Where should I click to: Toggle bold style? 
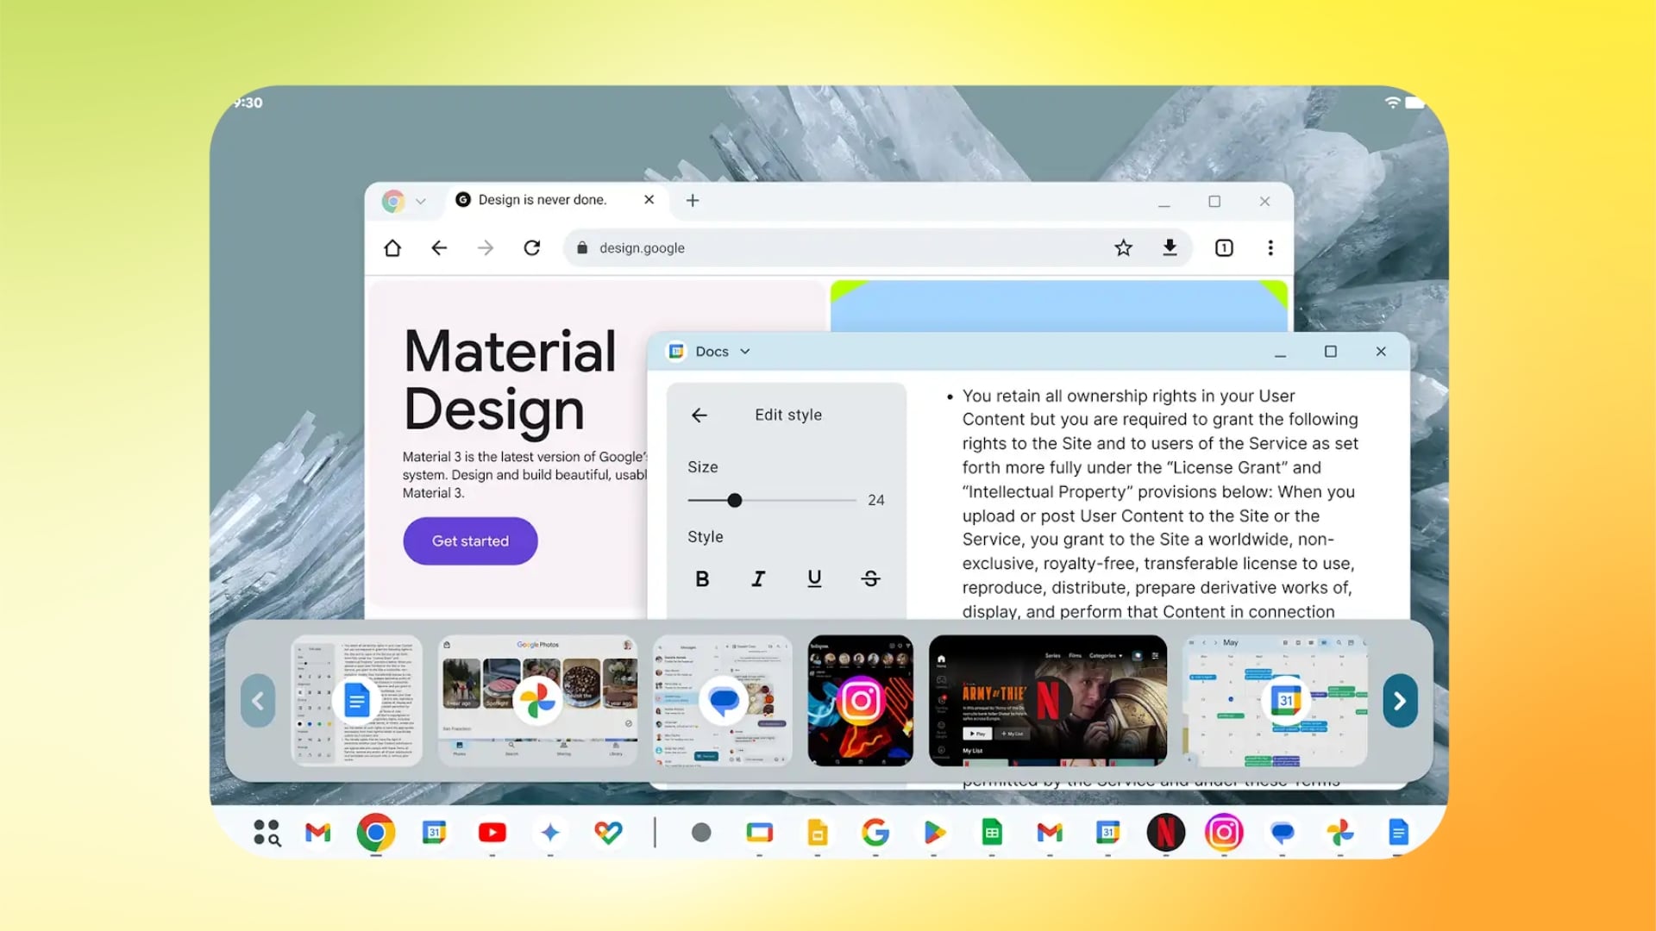tap(702, 579)
